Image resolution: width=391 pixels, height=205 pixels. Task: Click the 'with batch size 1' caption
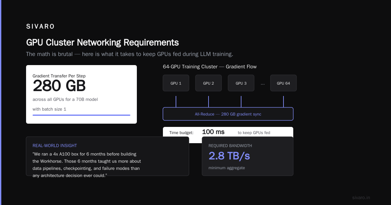[x=49, y=109]
